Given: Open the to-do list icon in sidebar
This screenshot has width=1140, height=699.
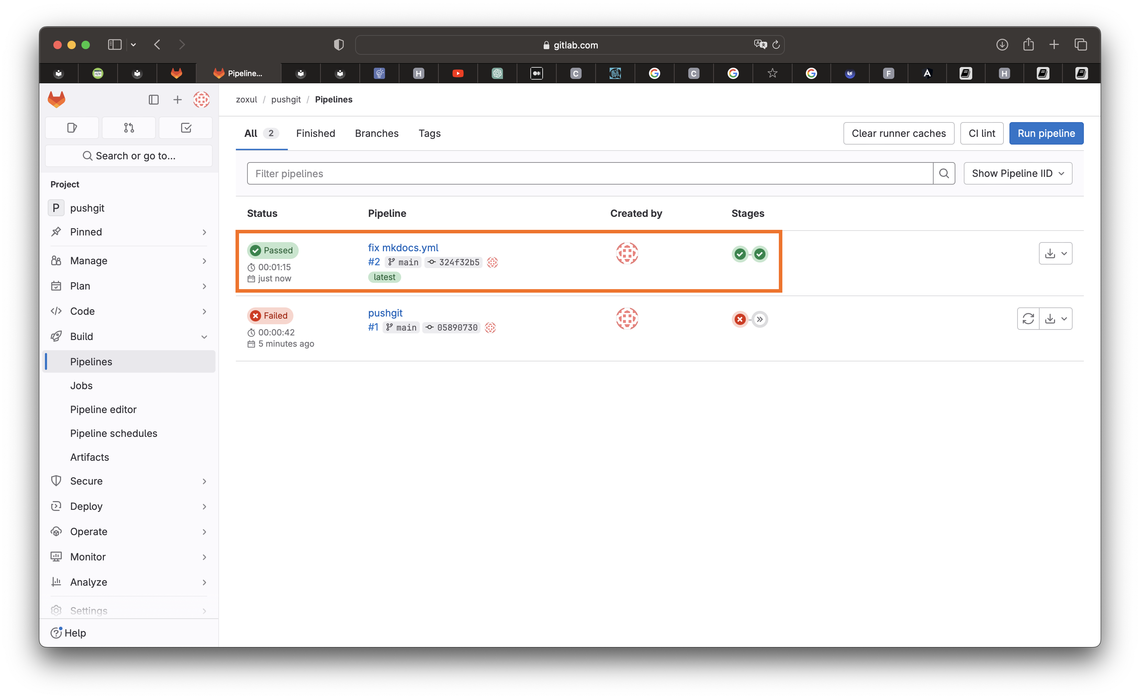Looking at the screenshot, I should point(186,128).
